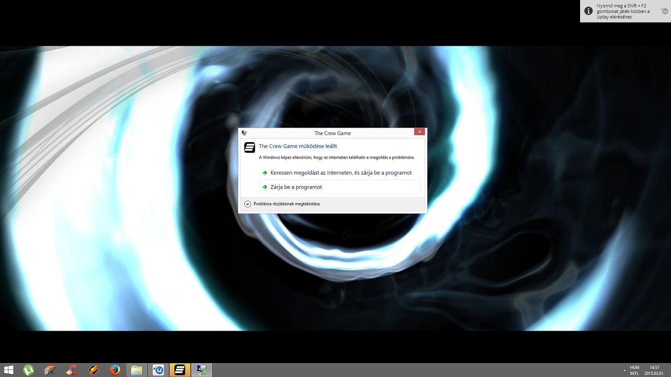The width and height of the screenshot is (671, 377).
Task: Click the dialog title bar program icon
Action: [x=244, y=133]
